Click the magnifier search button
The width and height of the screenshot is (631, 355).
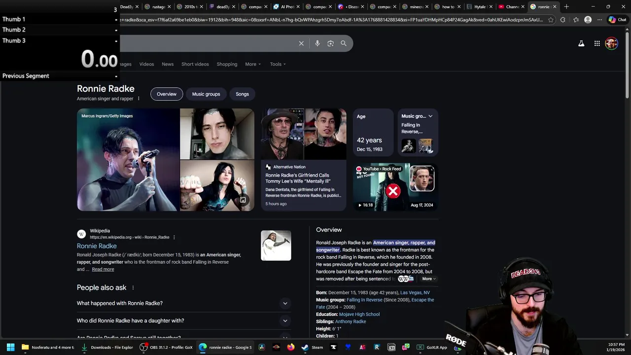click(344, 43)
